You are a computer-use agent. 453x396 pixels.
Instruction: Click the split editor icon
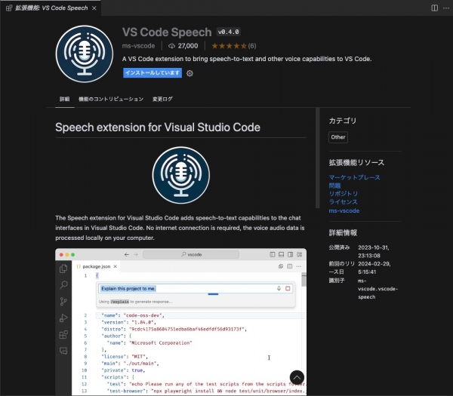435,8
